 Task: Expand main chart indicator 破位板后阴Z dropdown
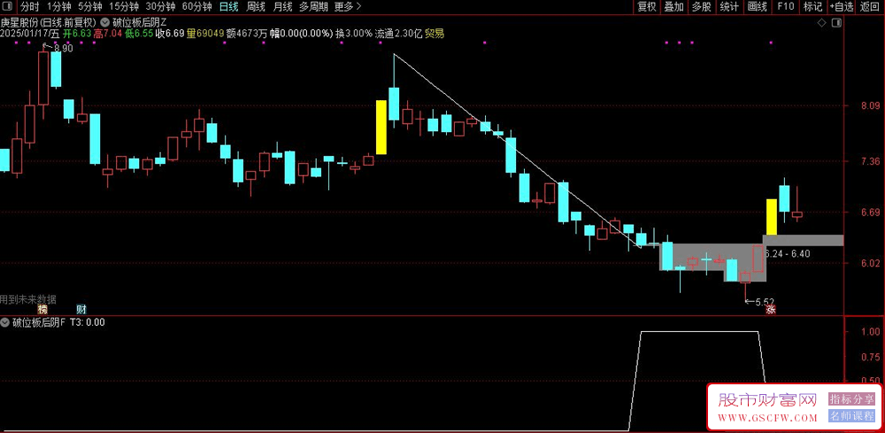tap(105, 23)
